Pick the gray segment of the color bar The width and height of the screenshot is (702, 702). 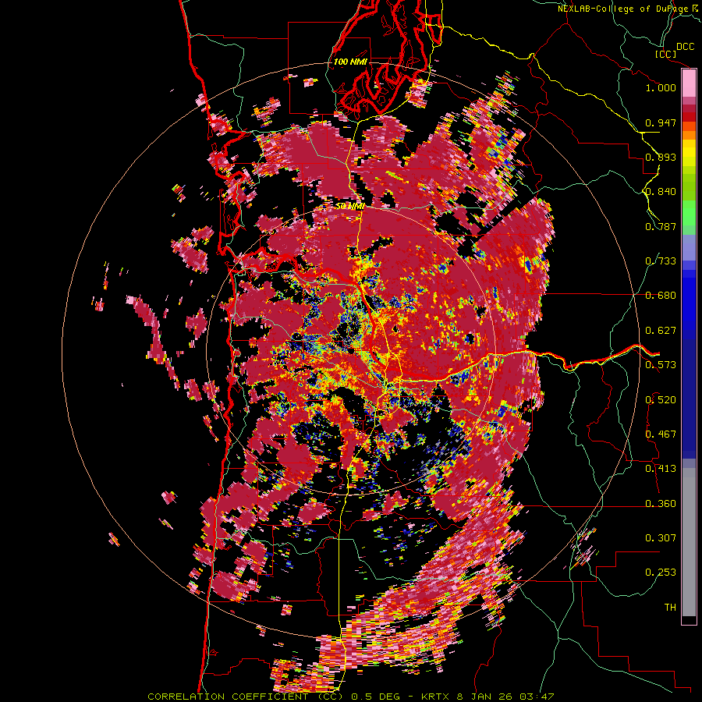(x=689, y=542)
